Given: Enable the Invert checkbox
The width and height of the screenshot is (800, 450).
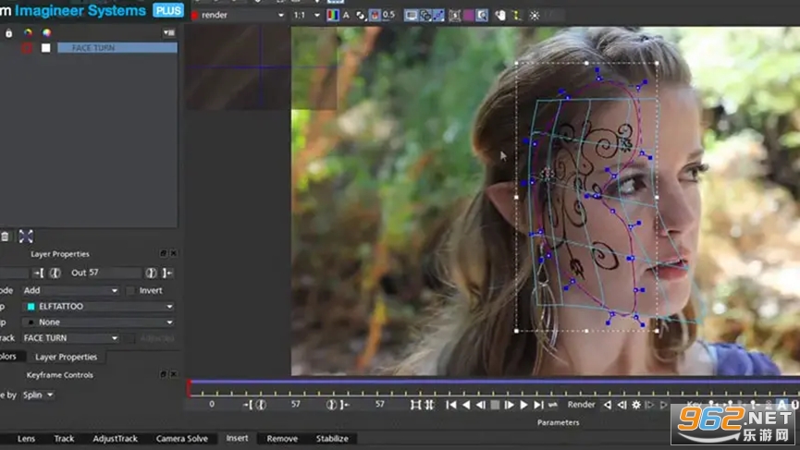Looking at the screenshot, I should (130, 290).
